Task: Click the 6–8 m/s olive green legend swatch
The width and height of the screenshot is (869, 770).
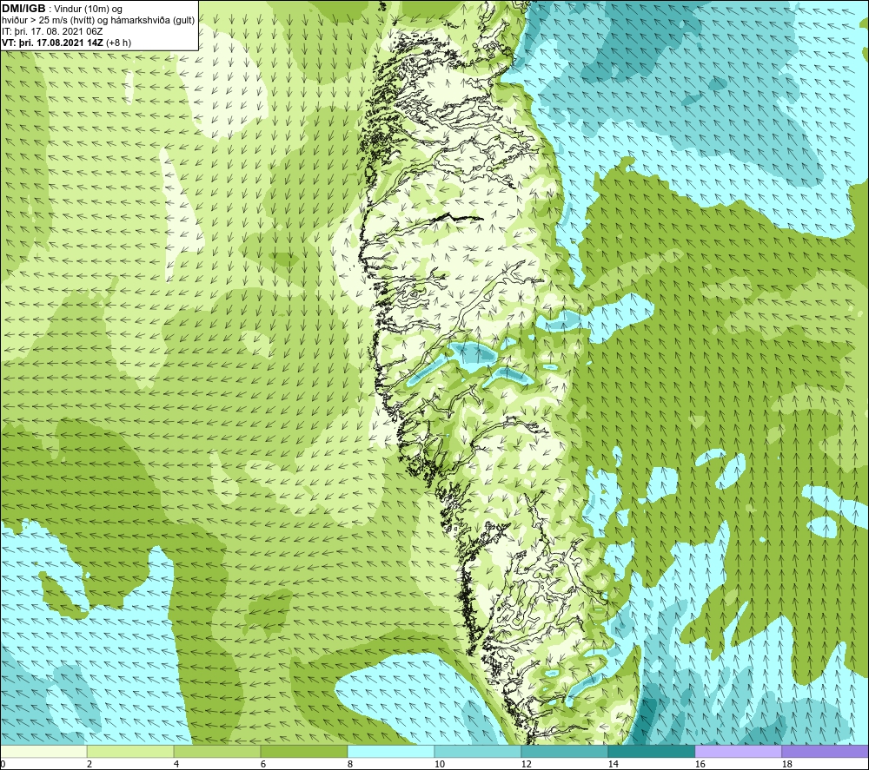Action: 303,752
